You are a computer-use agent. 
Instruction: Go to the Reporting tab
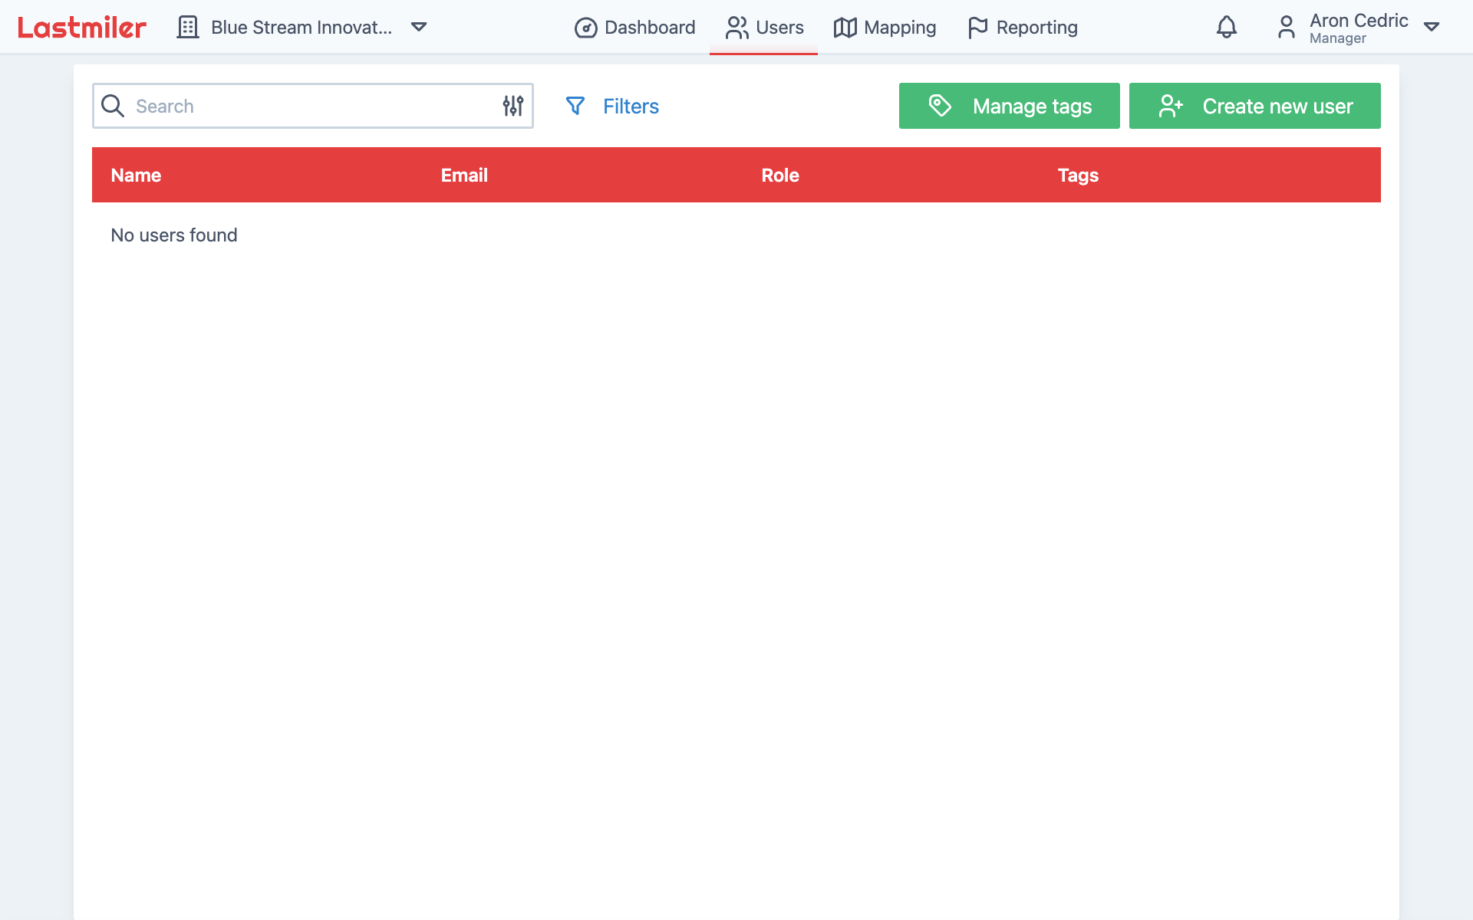(x=1023, y=28)
